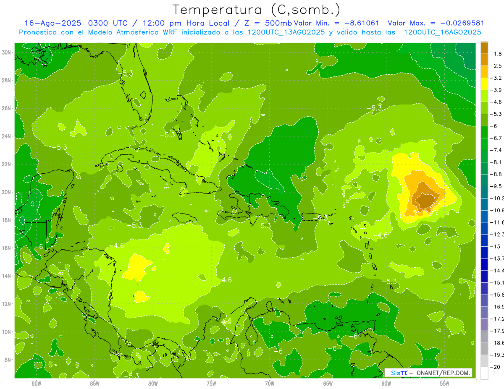504x389 pixels.
Task: Pick the yellow swatch between -3.2 and -3.9
Action: (x=484, y=84)
